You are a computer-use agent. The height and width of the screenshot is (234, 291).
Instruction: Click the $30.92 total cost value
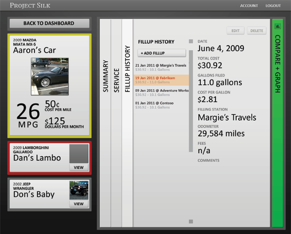click(210, 65)
